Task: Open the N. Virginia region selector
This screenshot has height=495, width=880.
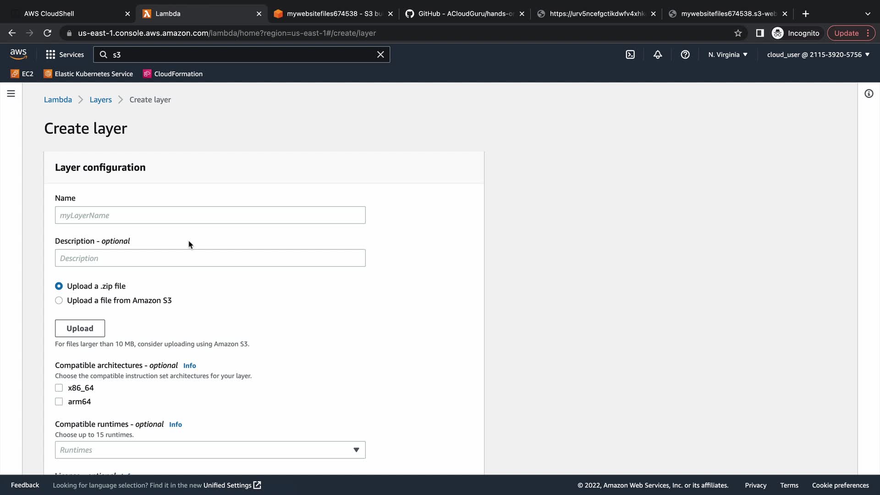Action: 727,55
